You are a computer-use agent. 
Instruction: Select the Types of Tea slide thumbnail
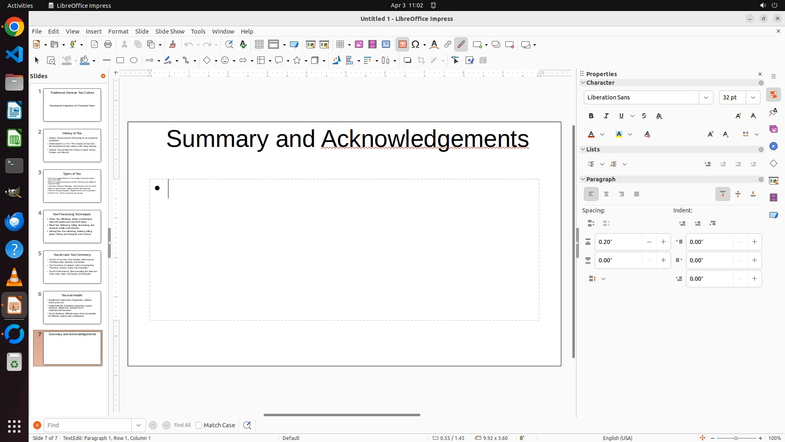tap(72, 186)
